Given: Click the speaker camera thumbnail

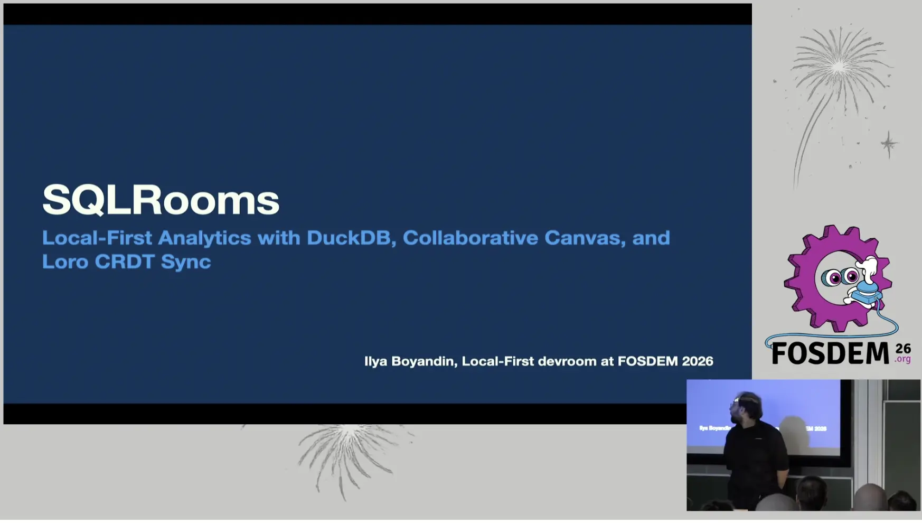Looking at the screenshot, I should click(x=803, y=445).
